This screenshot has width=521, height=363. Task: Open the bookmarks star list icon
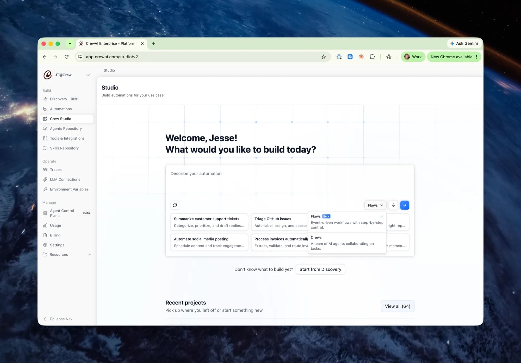389,57
